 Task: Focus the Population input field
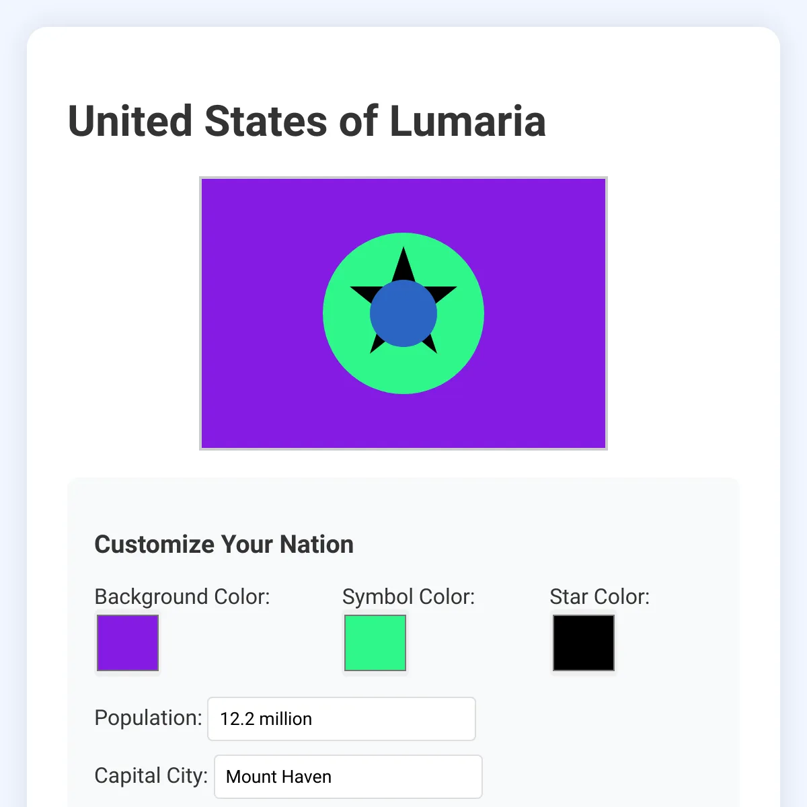tap(342, 719)
